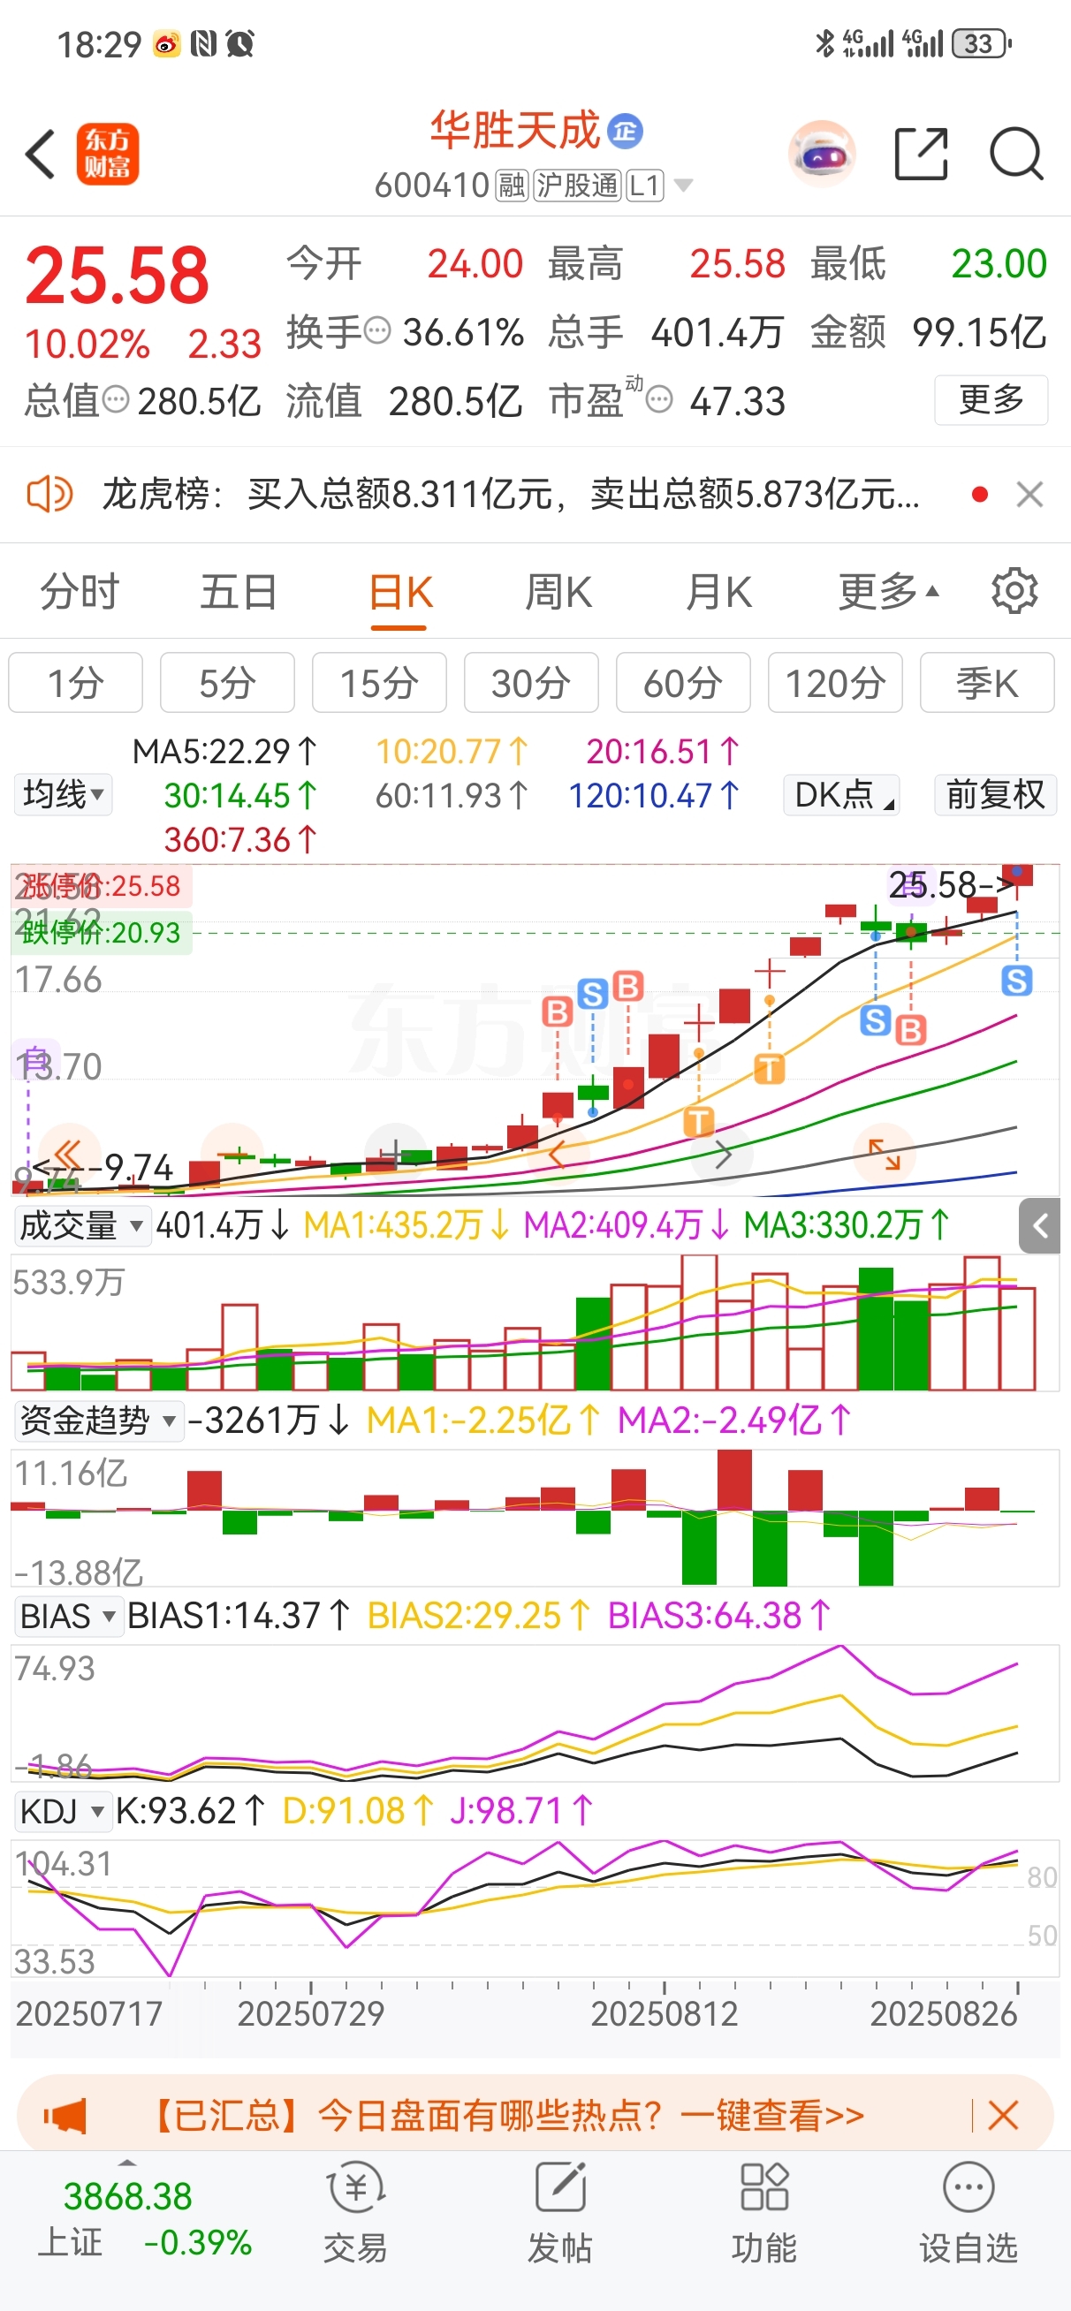
Task: Tap the 市盈 info bubble icon
Action: [660, 399]
